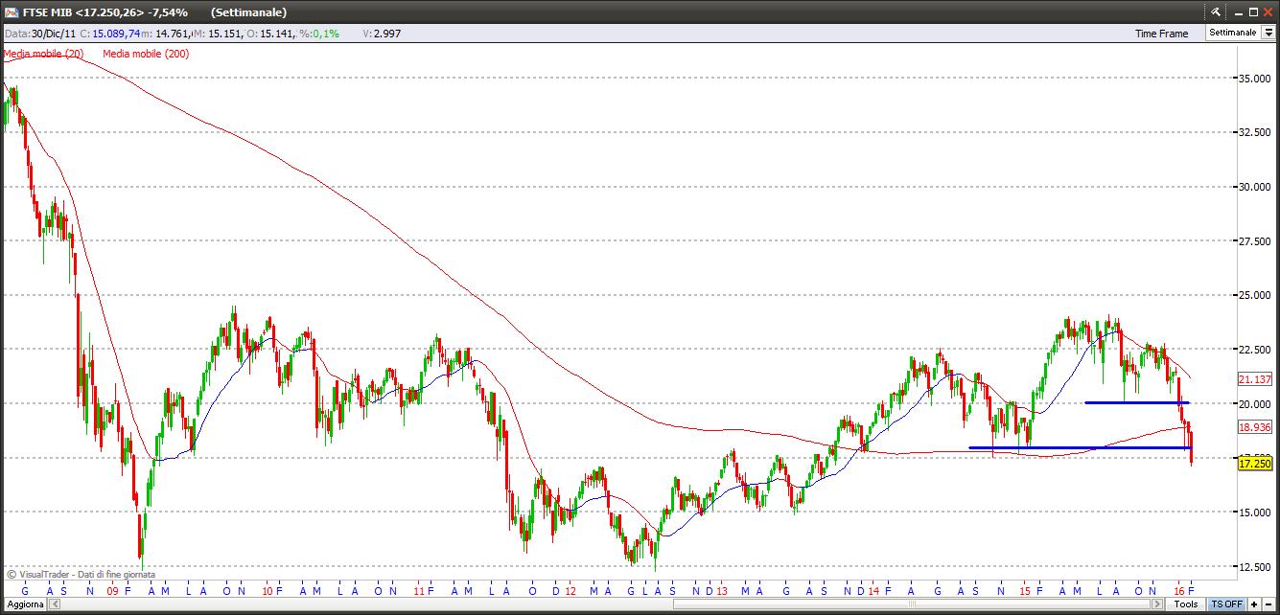Click the small status icon left of Aggiorna
This screenshot has height=615, width=1280.
[x=6, y=604]
